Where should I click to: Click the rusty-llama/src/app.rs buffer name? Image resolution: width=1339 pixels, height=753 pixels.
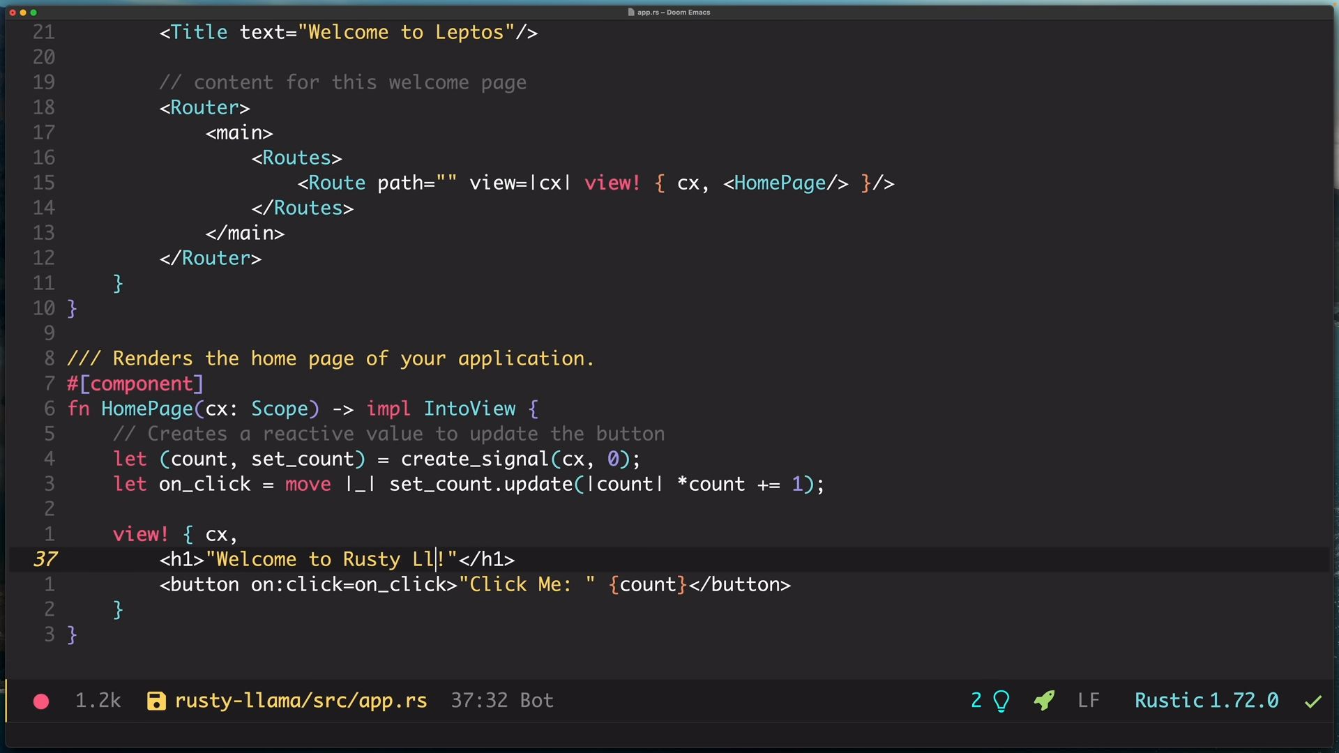pyautogui.click(x=301, y=701)
